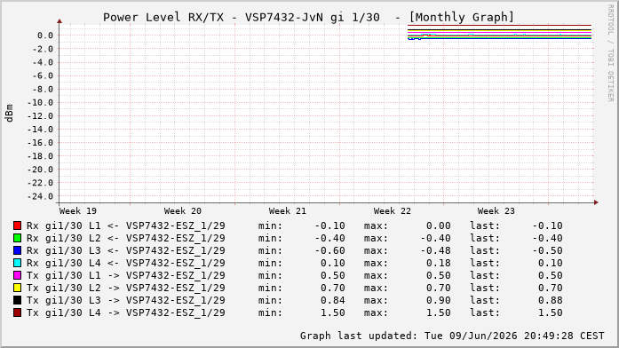
Task: Click the red Rx L1 legend swatch
Action: (18, 225)
